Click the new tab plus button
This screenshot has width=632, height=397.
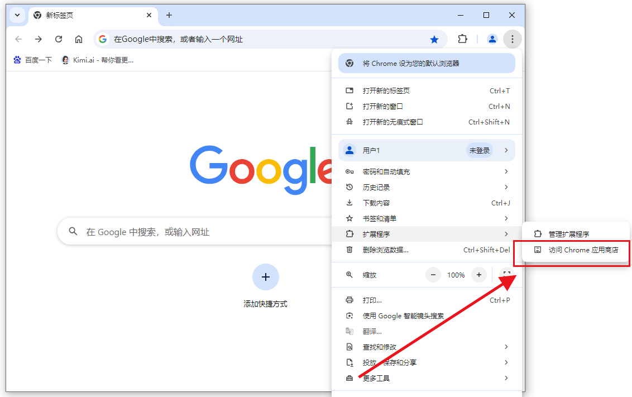(x=169, y=15)
